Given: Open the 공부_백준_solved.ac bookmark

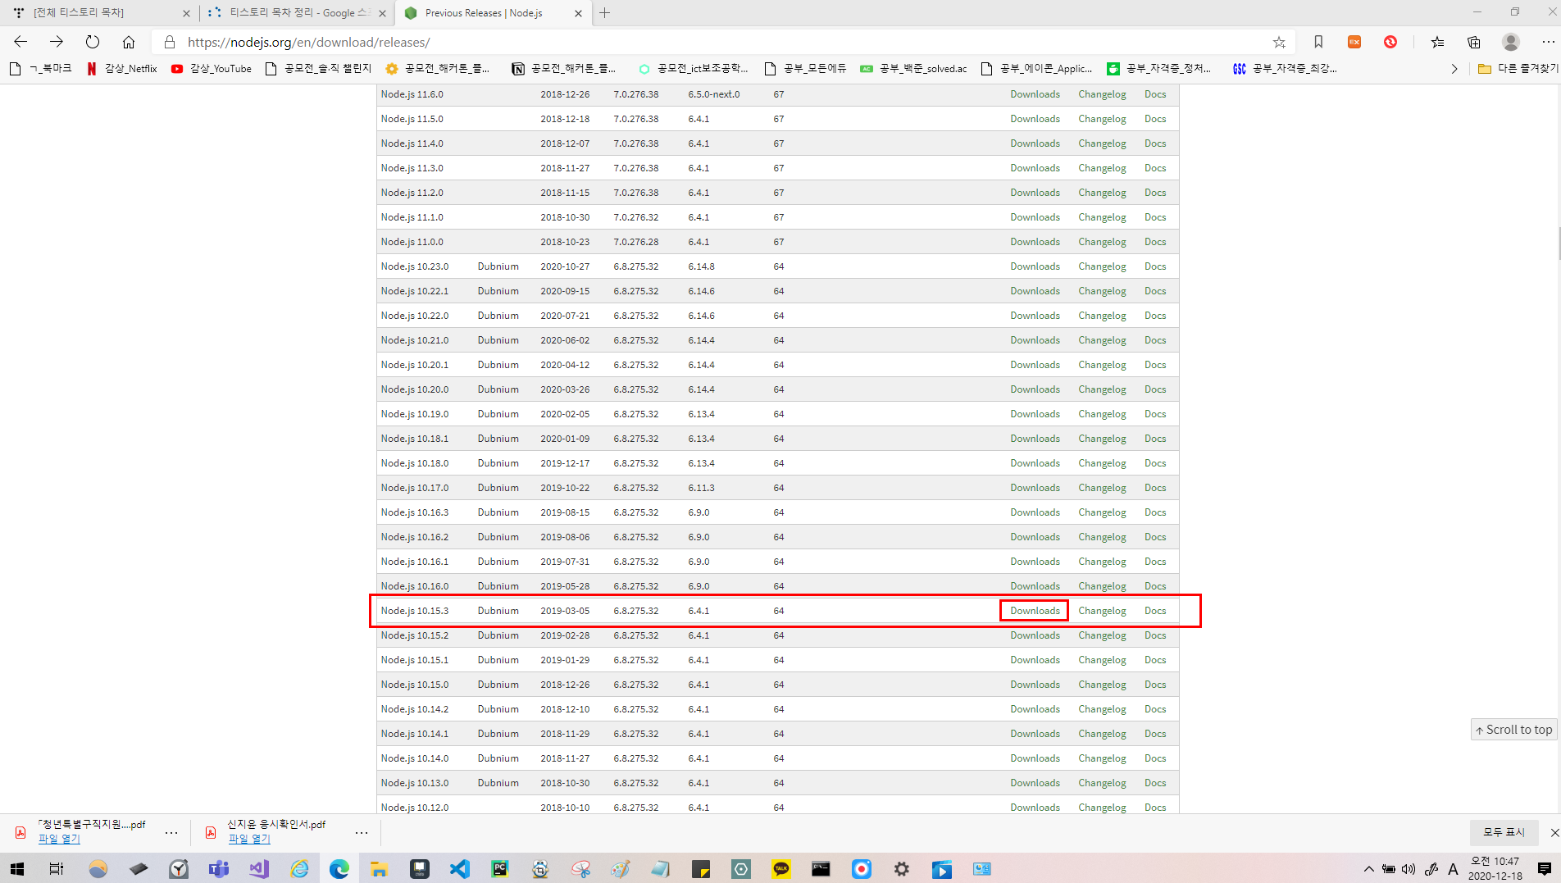Looking at the screenshot, I should [913, 69].
